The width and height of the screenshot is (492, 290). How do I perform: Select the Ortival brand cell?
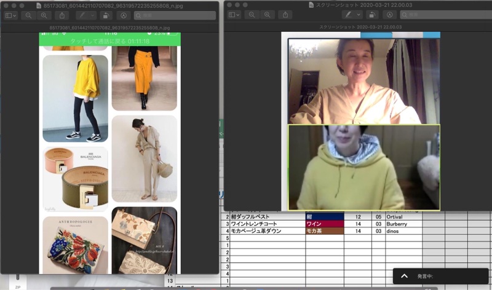[x=404, y=217]
